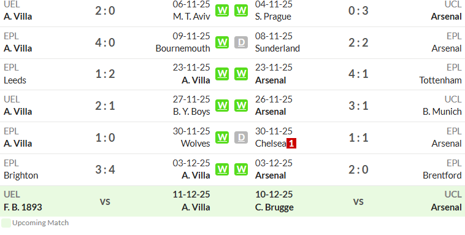The width and height of the screenshot is (465, 235).
Task: Click the W badge for Villa vs M. T. Aviv
Action: tap(222, 10)
